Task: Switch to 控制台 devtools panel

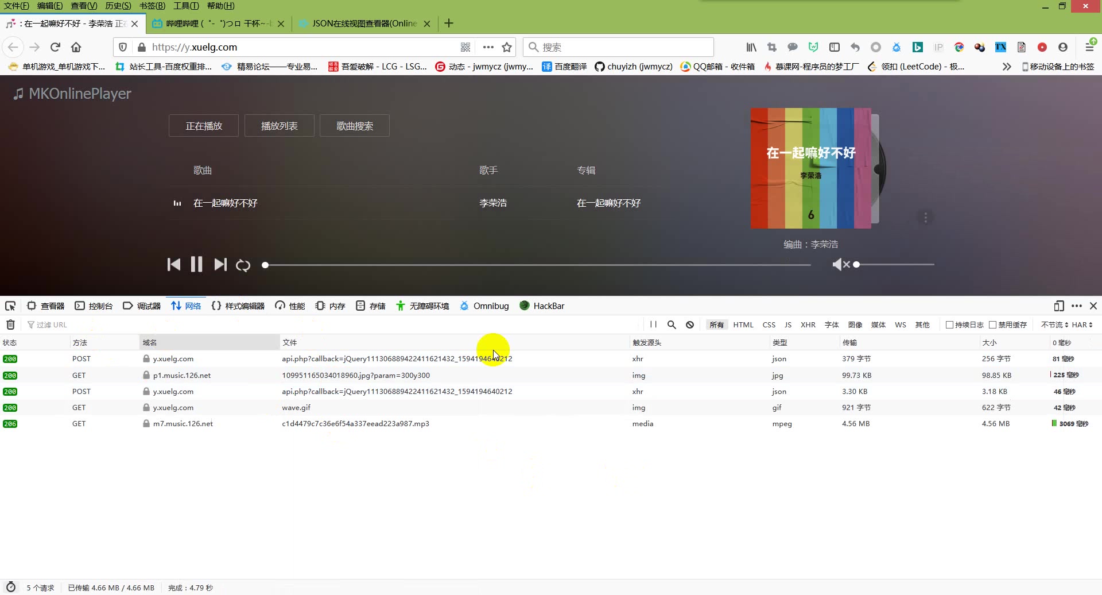Action: [94, 306]
